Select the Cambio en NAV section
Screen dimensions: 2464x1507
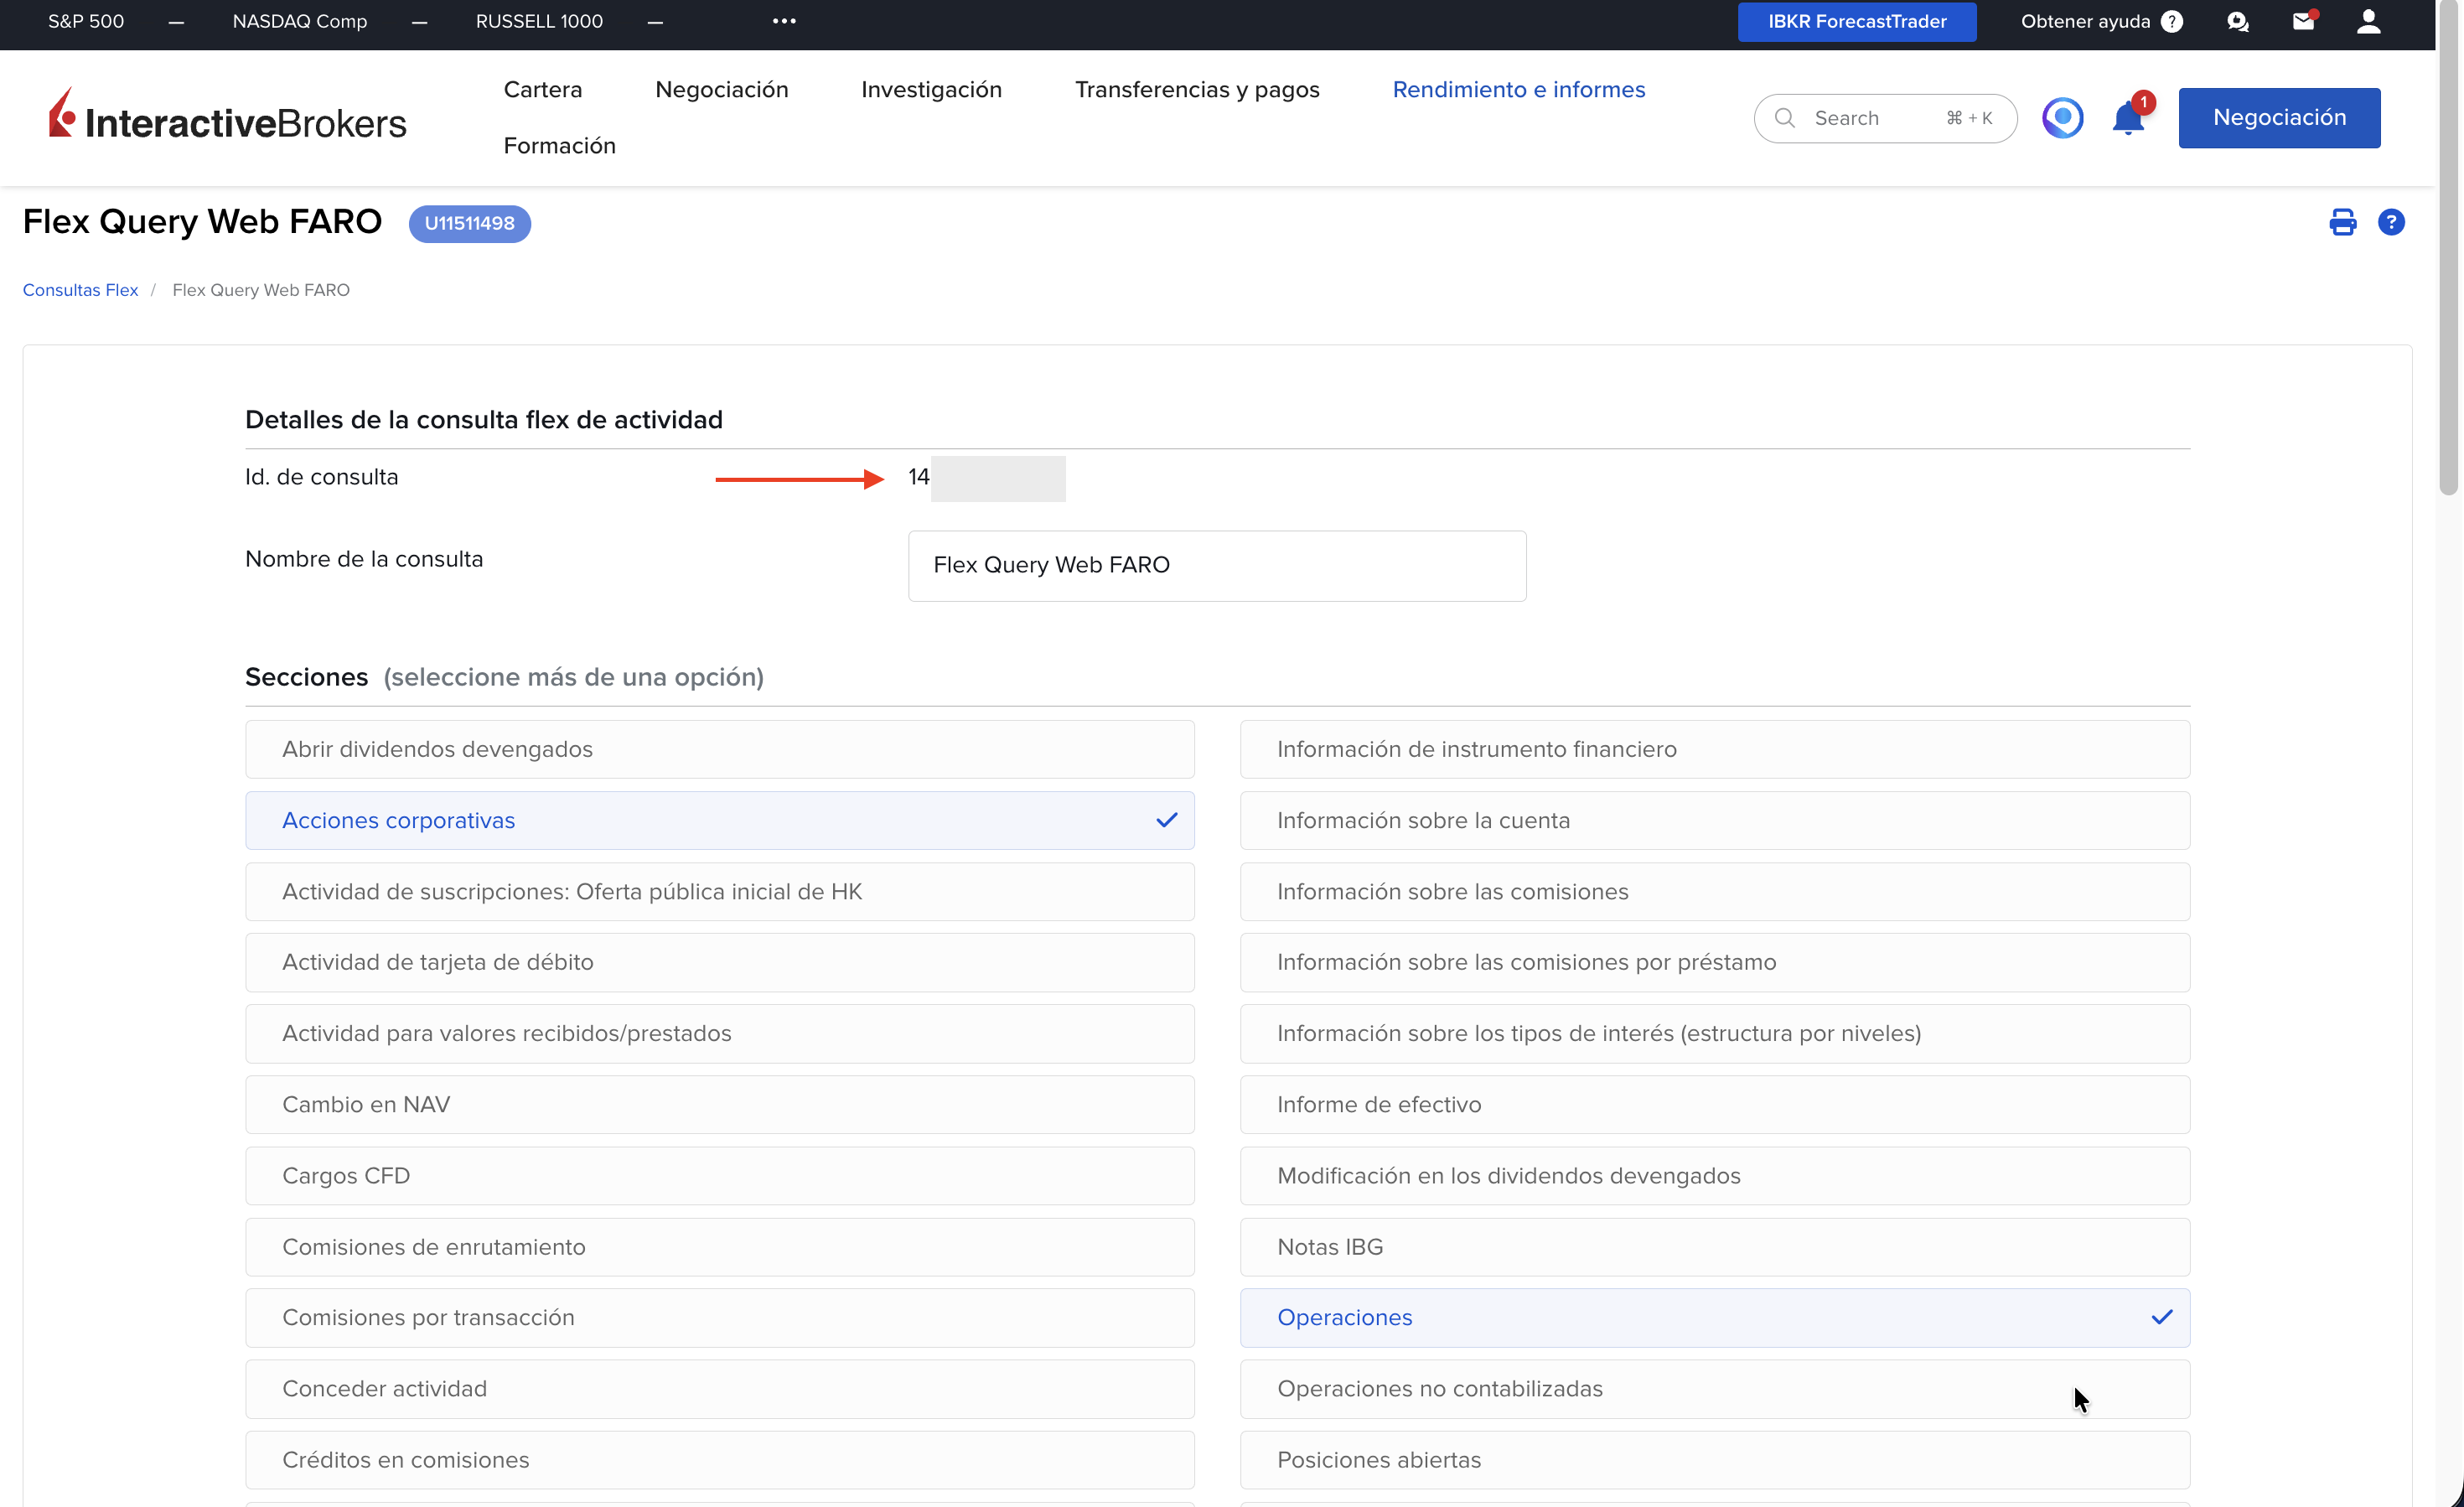click(x=720, y=1104)
